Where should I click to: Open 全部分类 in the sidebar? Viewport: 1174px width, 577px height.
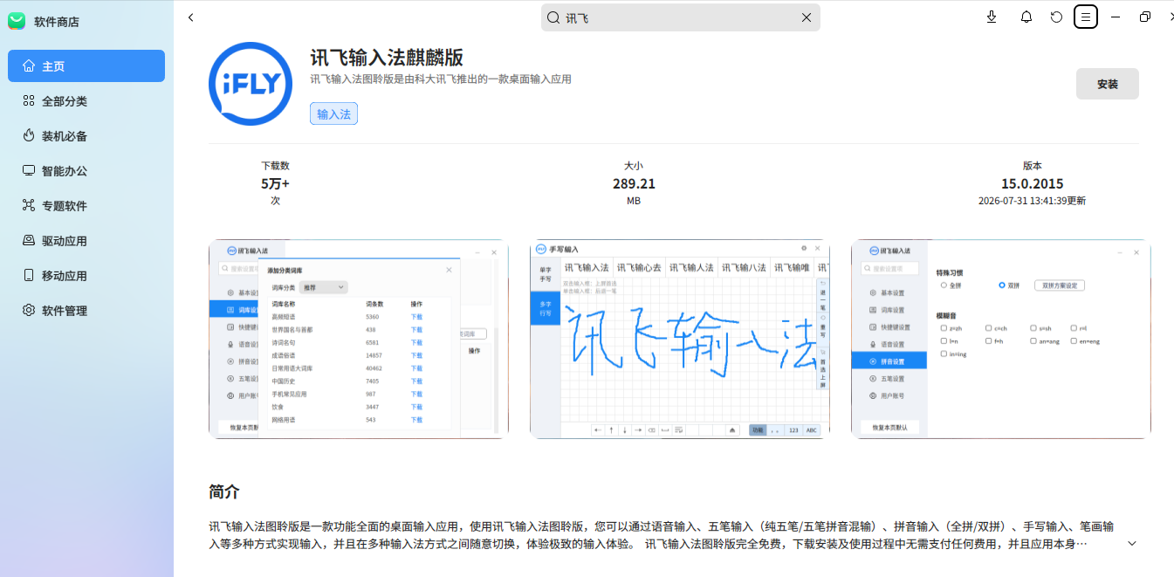pos(86,101)
